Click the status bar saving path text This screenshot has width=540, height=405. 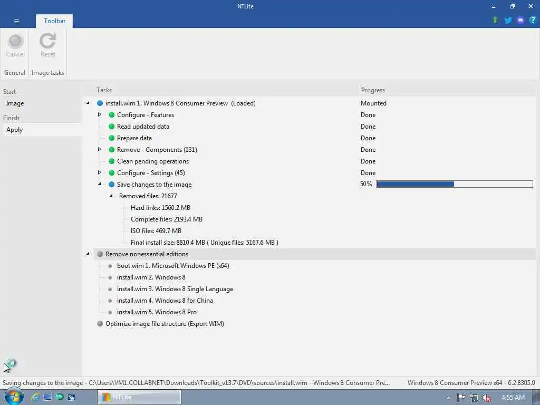tap(196, 383)
